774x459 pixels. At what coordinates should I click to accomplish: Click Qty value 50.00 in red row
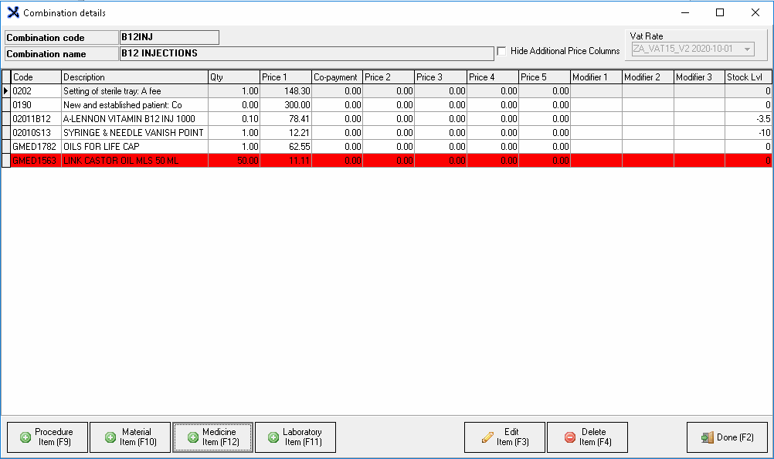coord(234,161)
